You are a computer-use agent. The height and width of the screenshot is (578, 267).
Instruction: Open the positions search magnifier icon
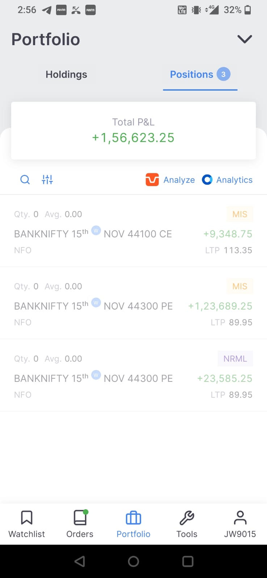[x=25, y=180]
